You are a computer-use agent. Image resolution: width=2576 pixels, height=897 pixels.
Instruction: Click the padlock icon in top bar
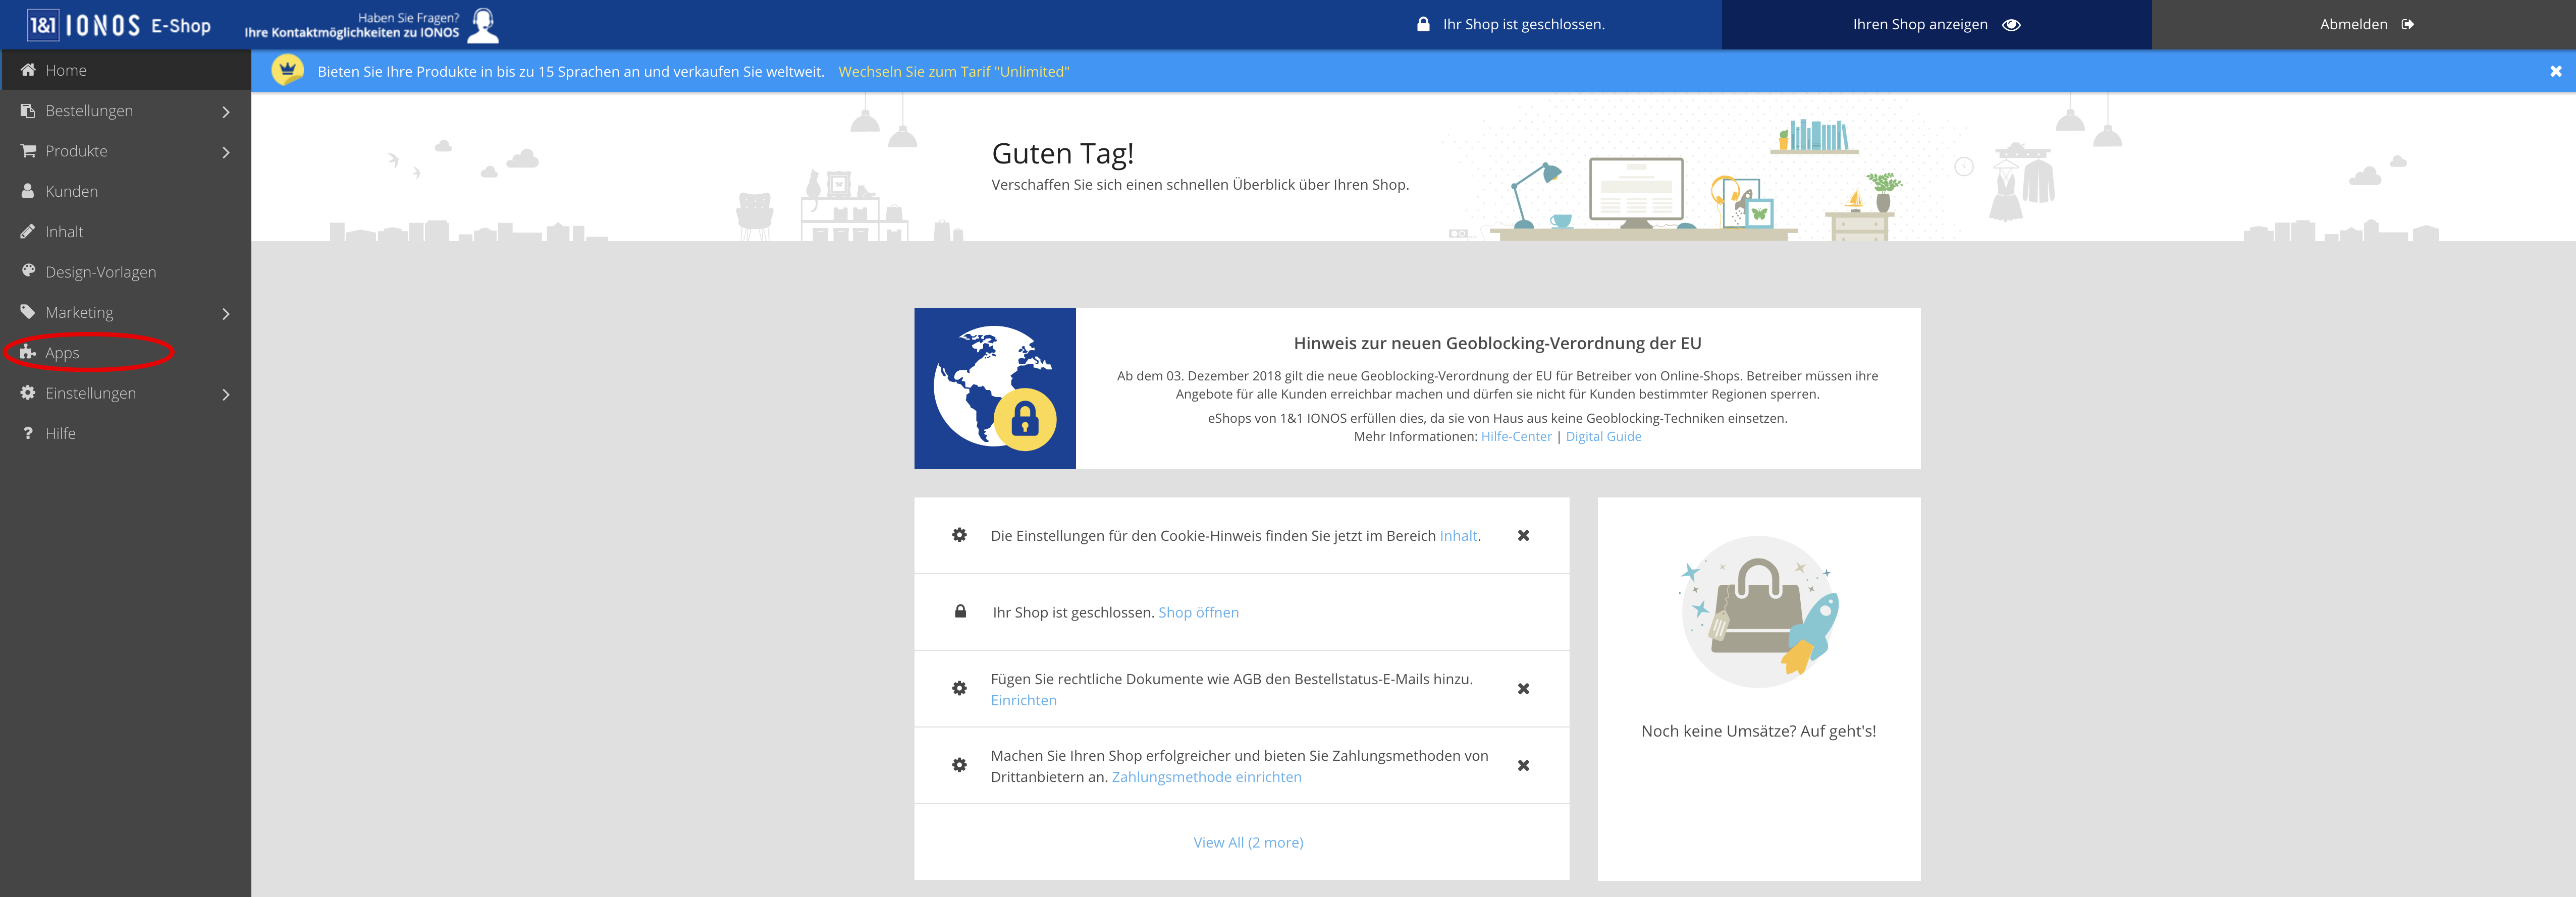point(1422,24)
